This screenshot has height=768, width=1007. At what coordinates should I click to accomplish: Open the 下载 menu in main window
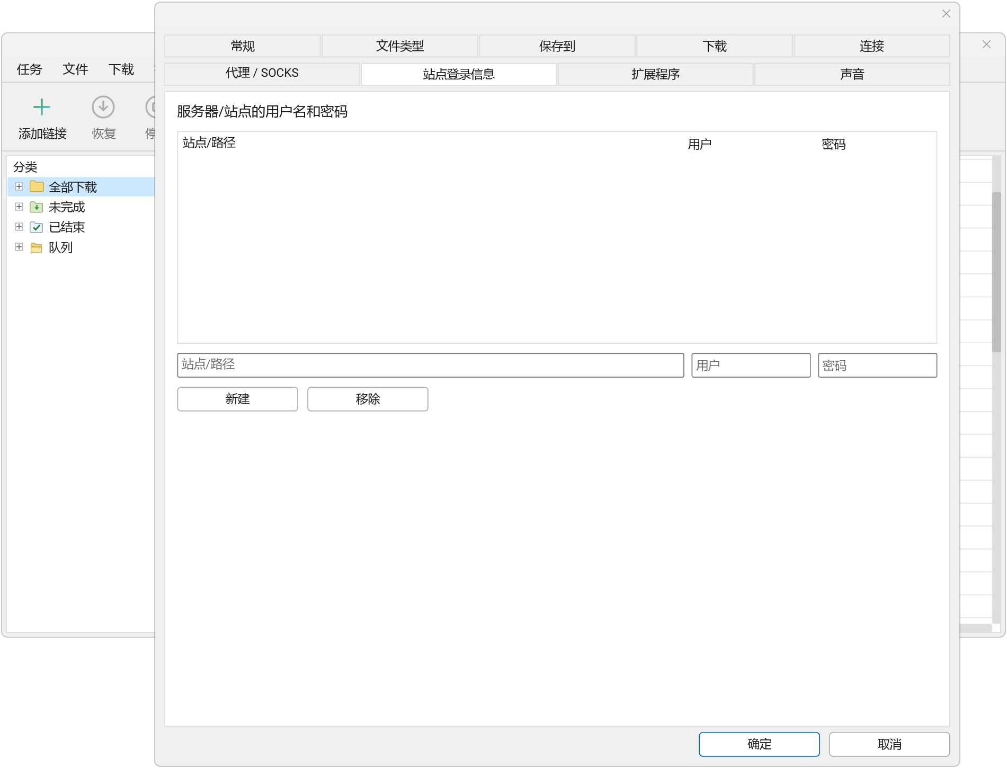(121, 69)
